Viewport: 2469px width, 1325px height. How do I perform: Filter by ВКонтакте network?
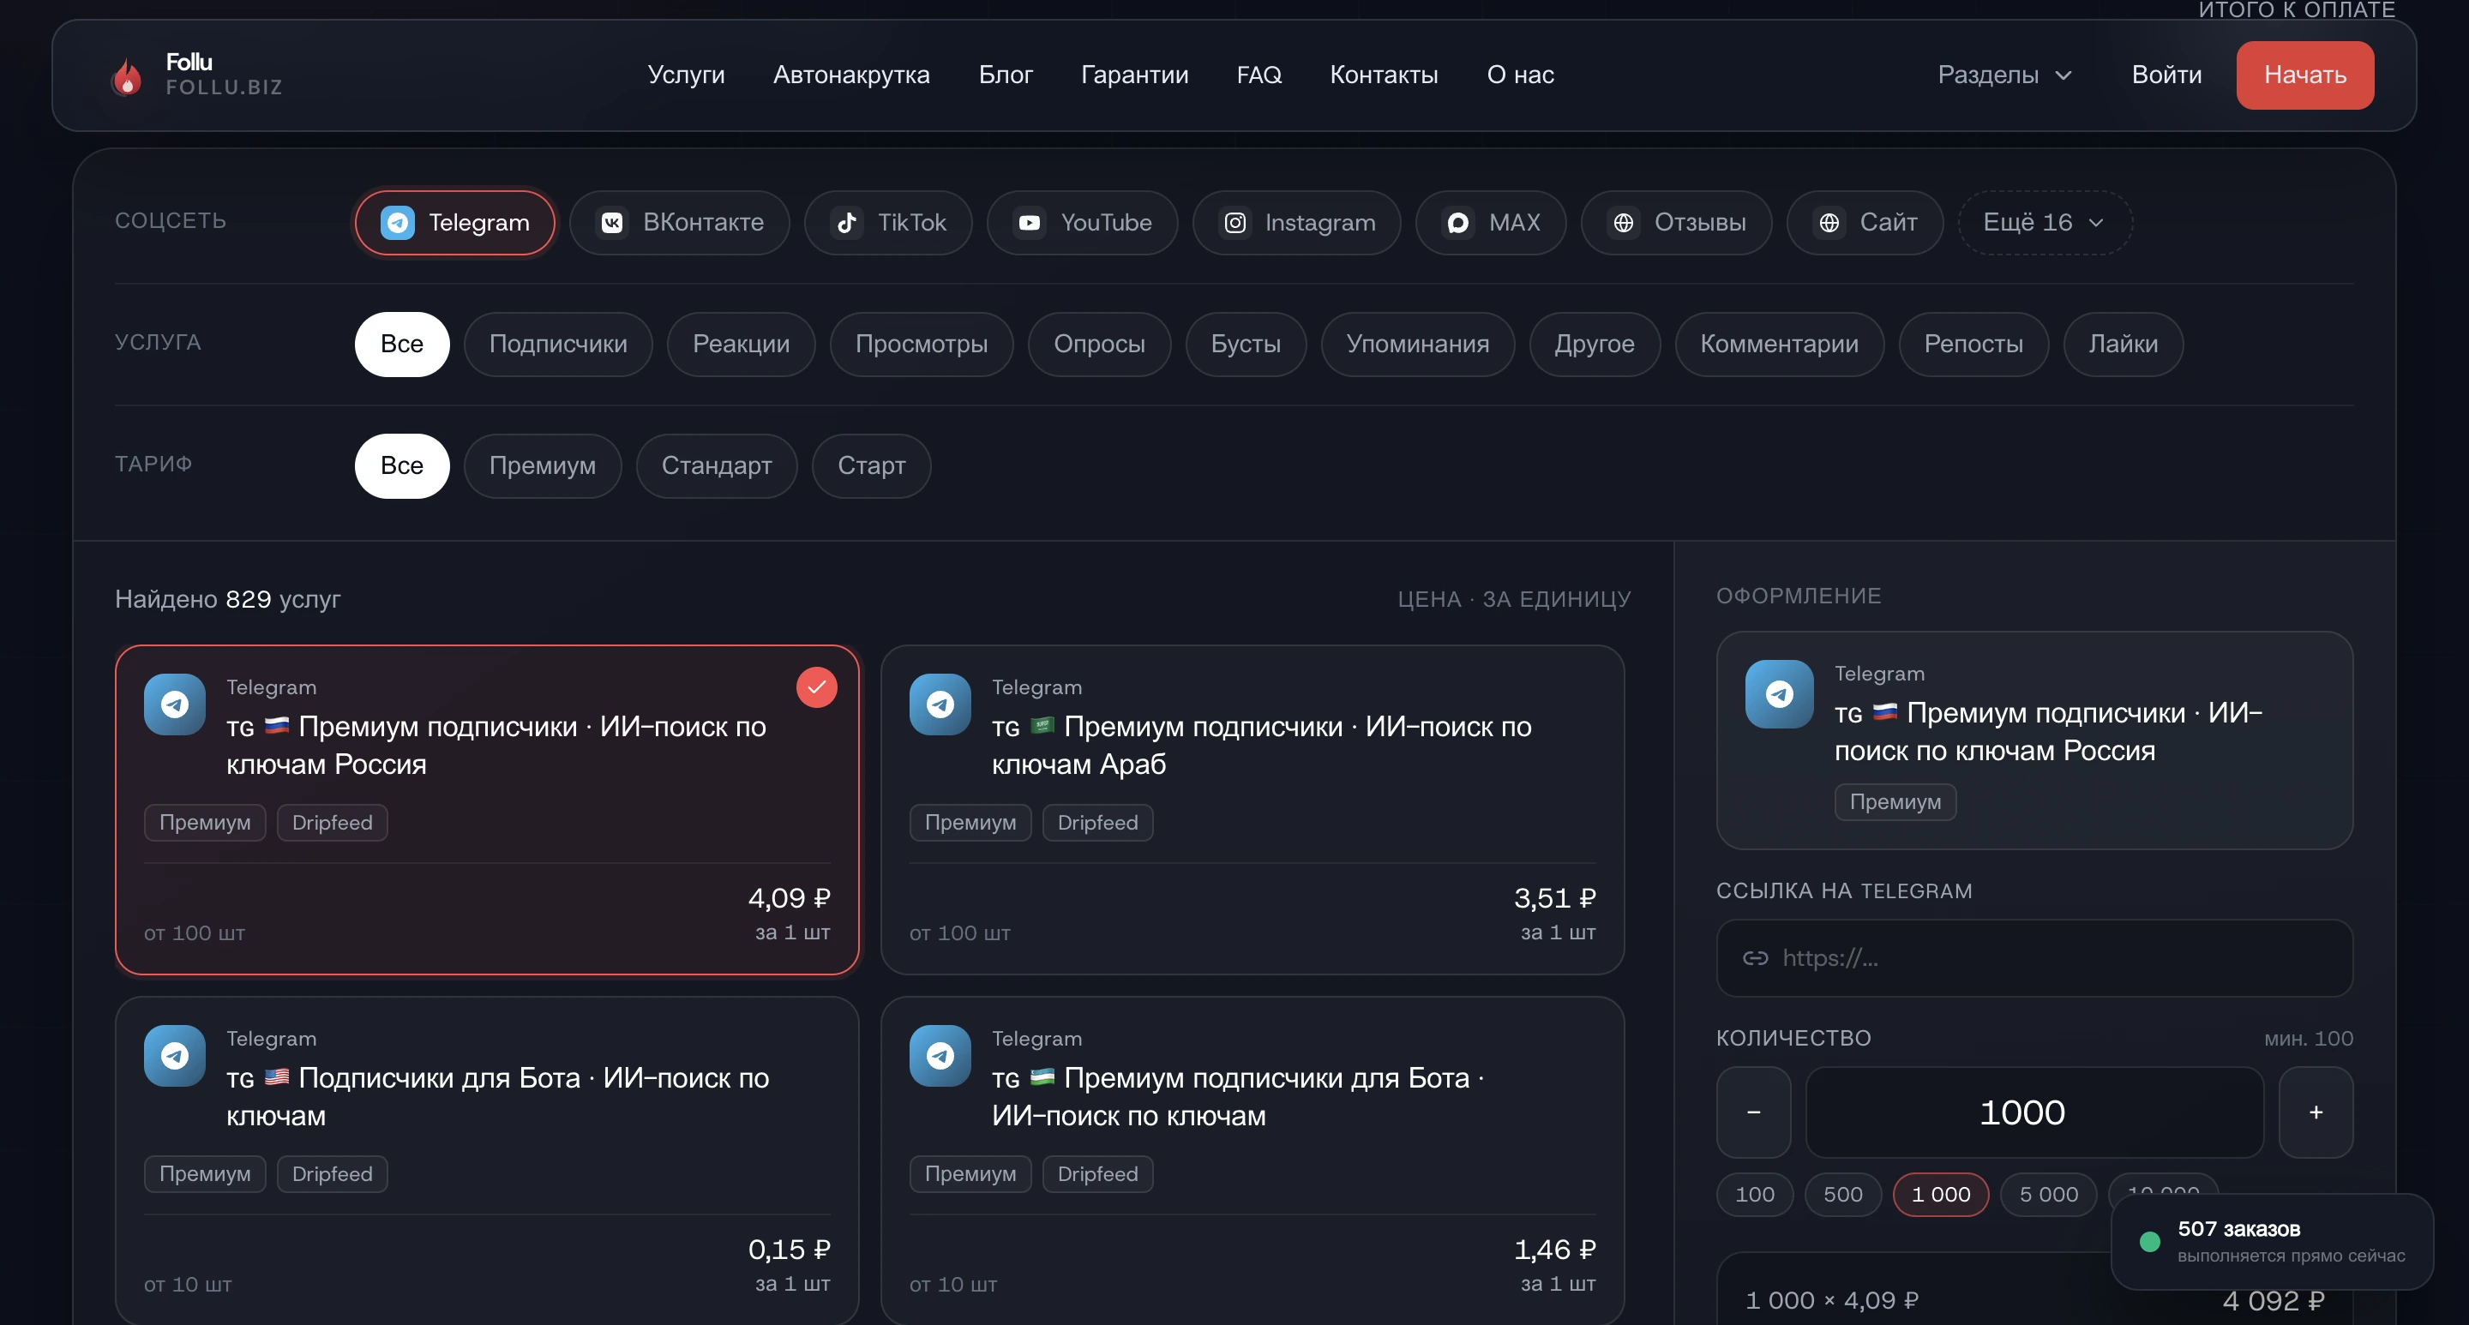tap(680, 222)
